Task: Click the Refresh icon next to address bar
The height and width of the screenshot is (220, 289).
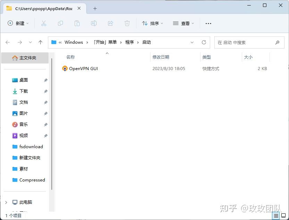Action: click(x=204, y=42)
